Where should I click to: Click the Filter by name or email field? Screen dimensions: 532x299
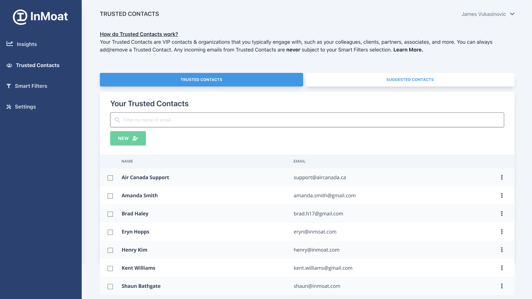click(x=307, y=120)
